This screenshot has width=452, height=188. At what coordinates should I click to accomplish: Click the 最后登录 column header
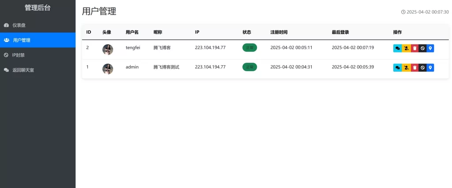(x=340, y=32)
